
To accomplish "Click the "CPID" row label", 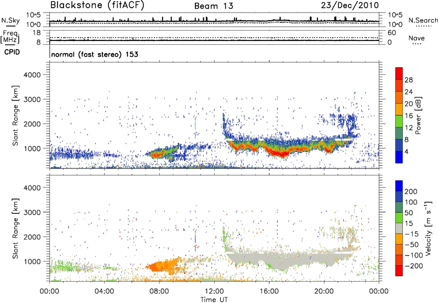I will (x=12, y=52).
